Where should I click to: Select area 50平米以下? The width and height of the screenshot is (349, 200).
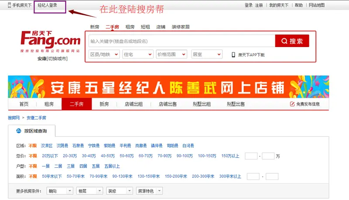(52, 176)
